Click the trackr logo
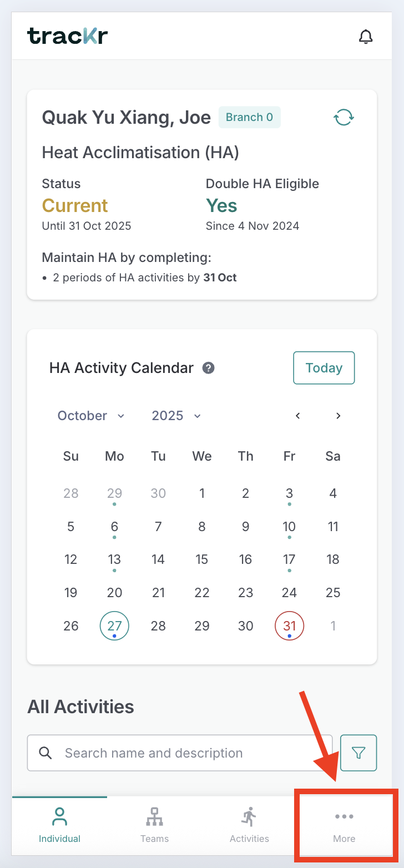This screenshot has height=868, width=404. (x=67, y=36)
